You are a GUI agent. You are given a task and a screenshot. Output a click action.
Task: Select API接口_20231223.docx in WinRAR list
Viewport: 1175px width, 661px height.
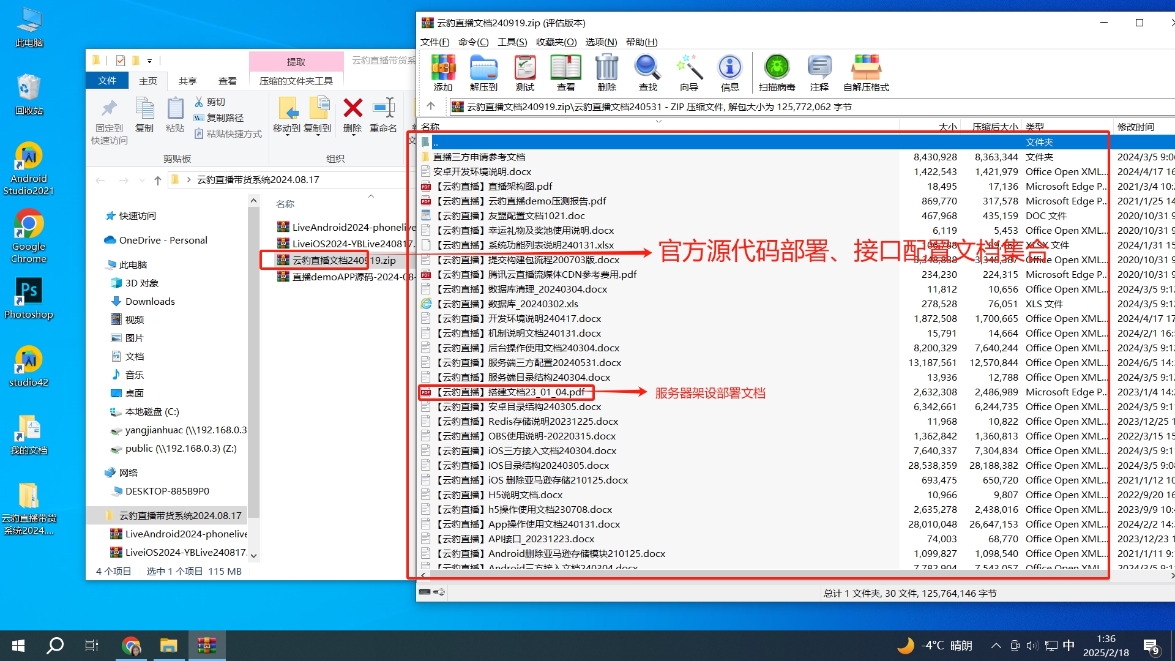tap(508, 539)
